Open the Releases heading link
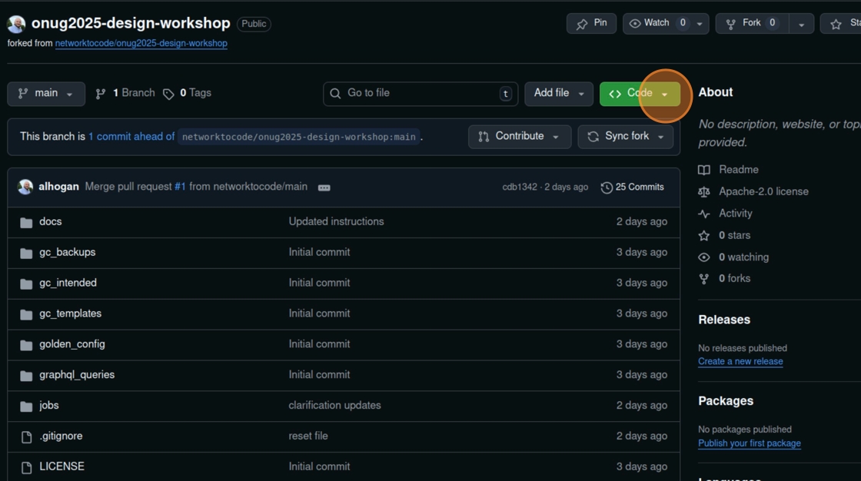The height and width of the screenshot is (481, 861). 723,320
